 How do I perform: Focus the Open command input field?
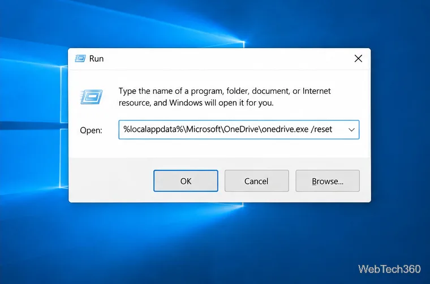(x=239, y=130)
